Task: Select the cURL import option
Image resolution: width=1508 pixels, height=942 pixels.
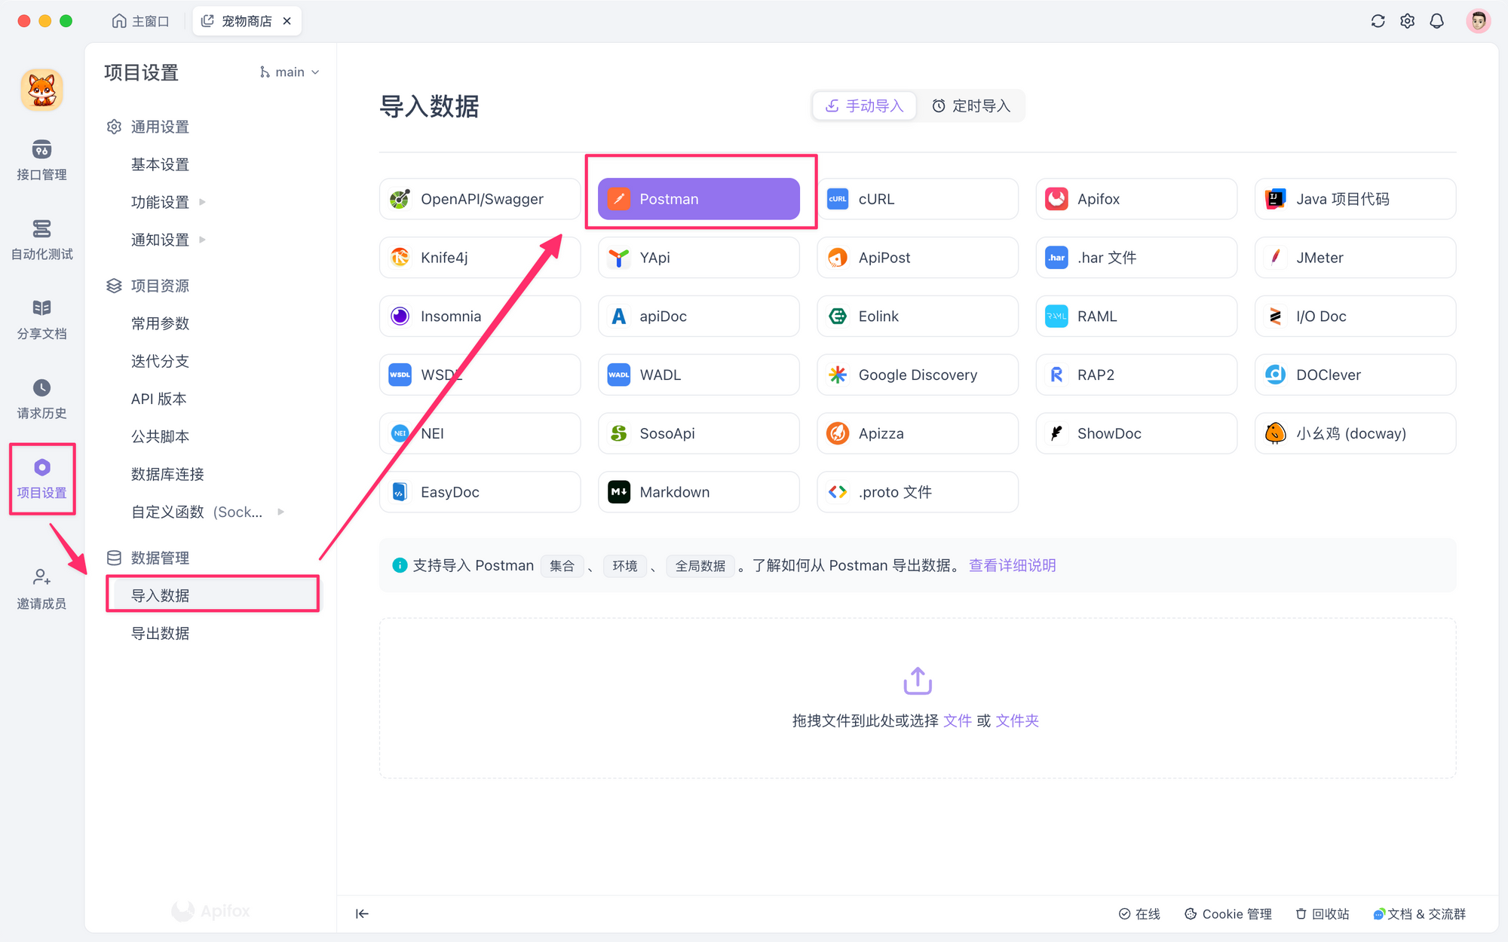Action: tap(918, 199)
